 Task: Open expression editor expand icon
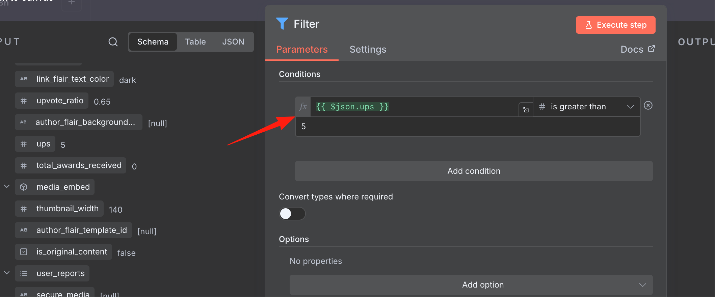[x=526, y=110]
